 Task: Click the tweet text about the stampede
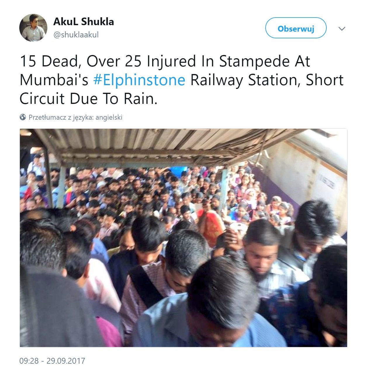[x=181, y=80]
